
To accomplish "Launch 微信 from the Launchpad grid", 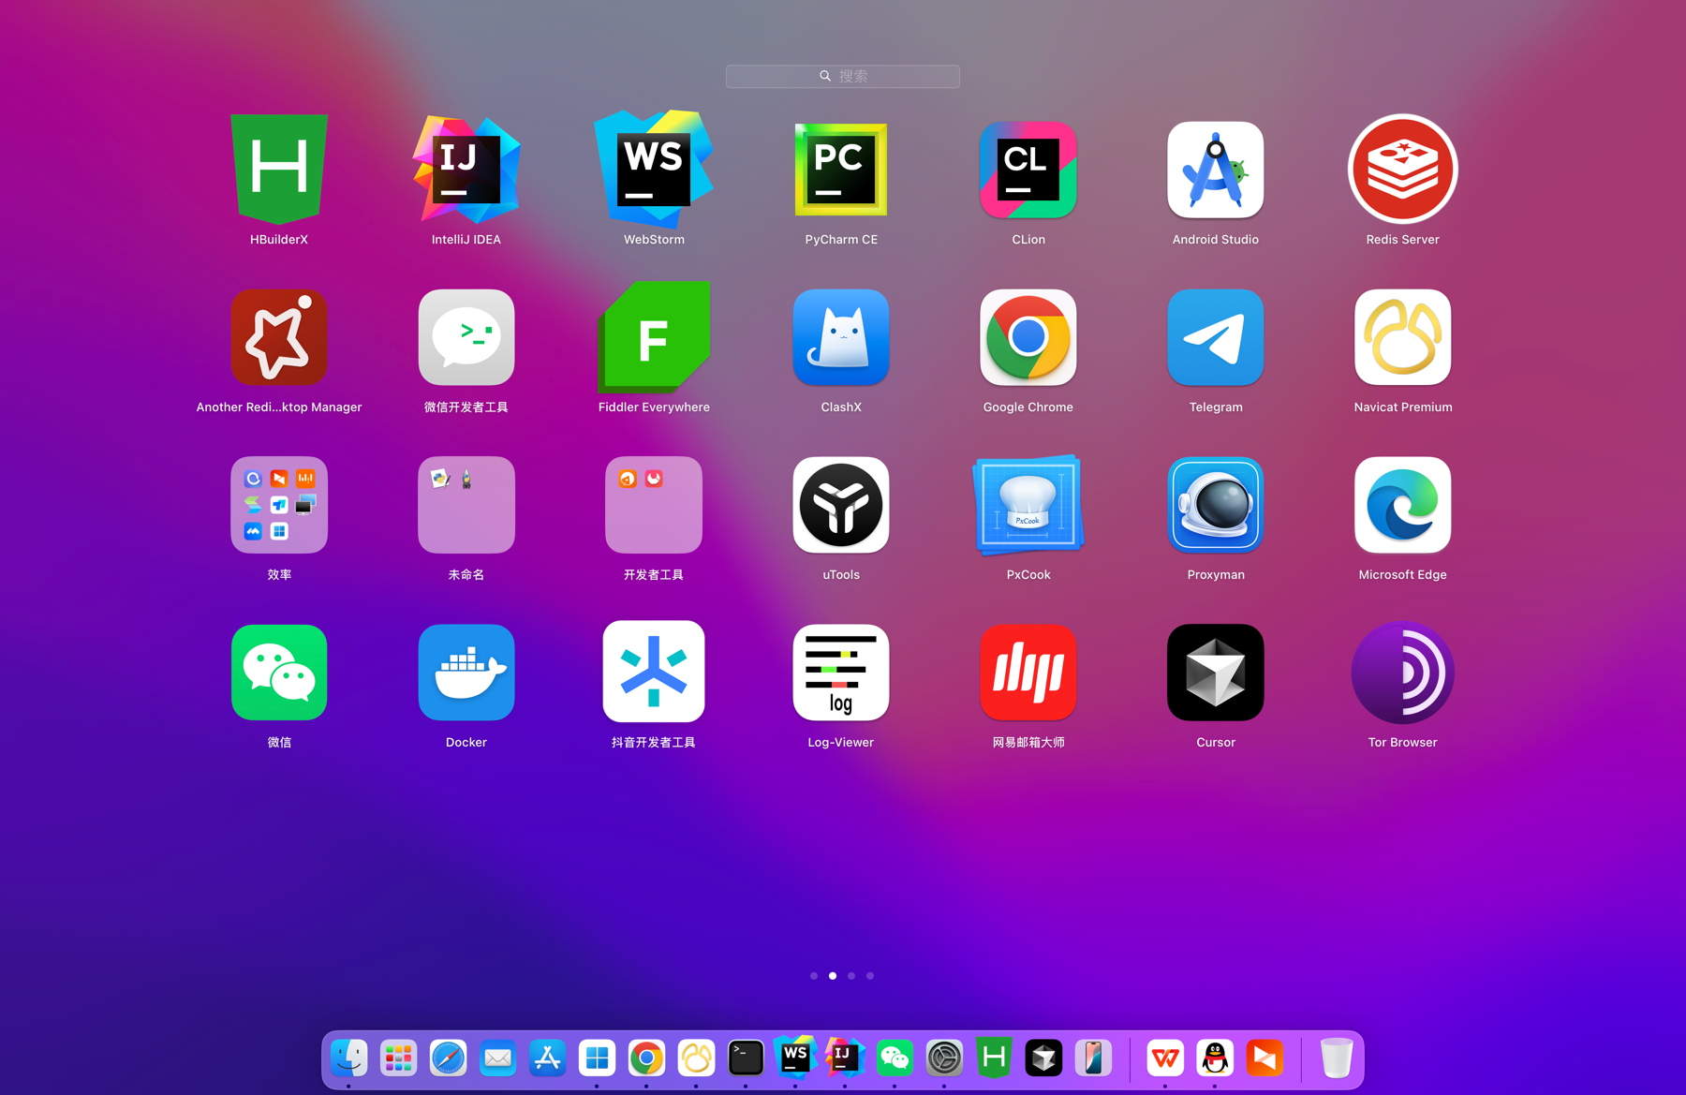I will point(279,673).
